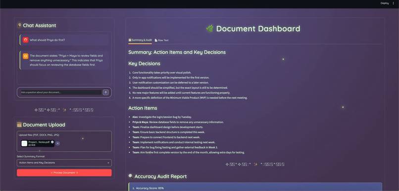
Task: Click the 'Key Decisions' heading
Action: [x=144, y=63]
